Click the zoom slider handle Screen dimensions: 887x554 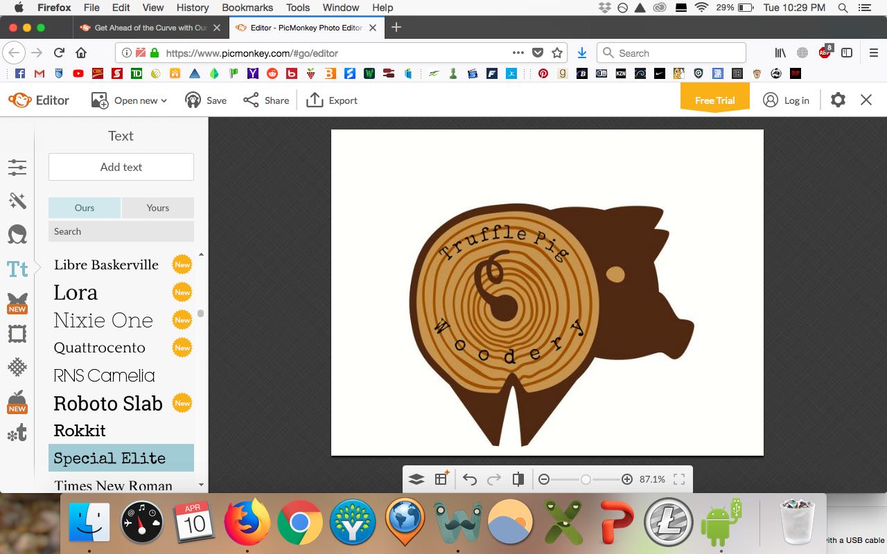586,479
